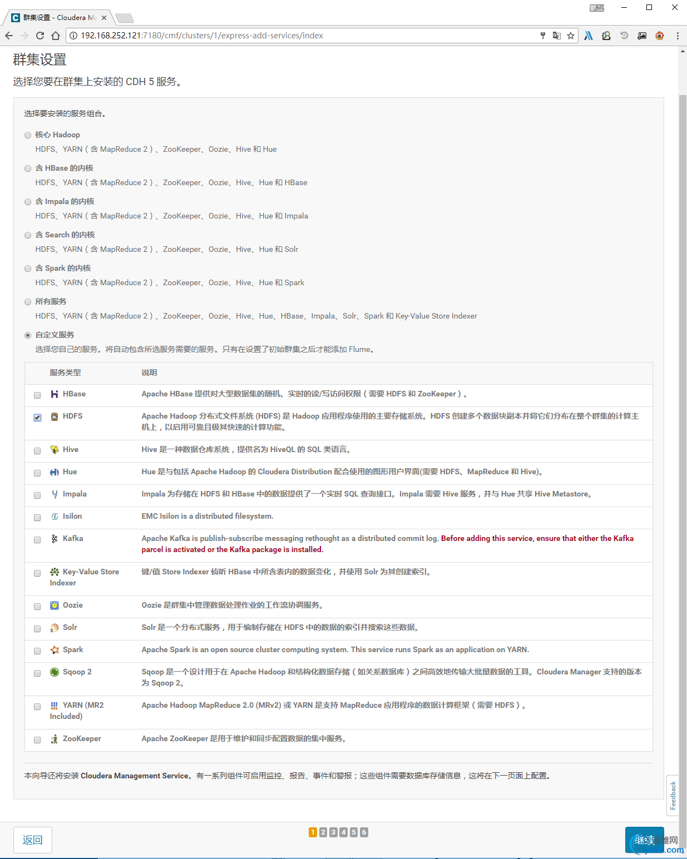Click the Sqoop 2 service icon
The height and width of the screenshot is (859, 687).
pos(55,672)
